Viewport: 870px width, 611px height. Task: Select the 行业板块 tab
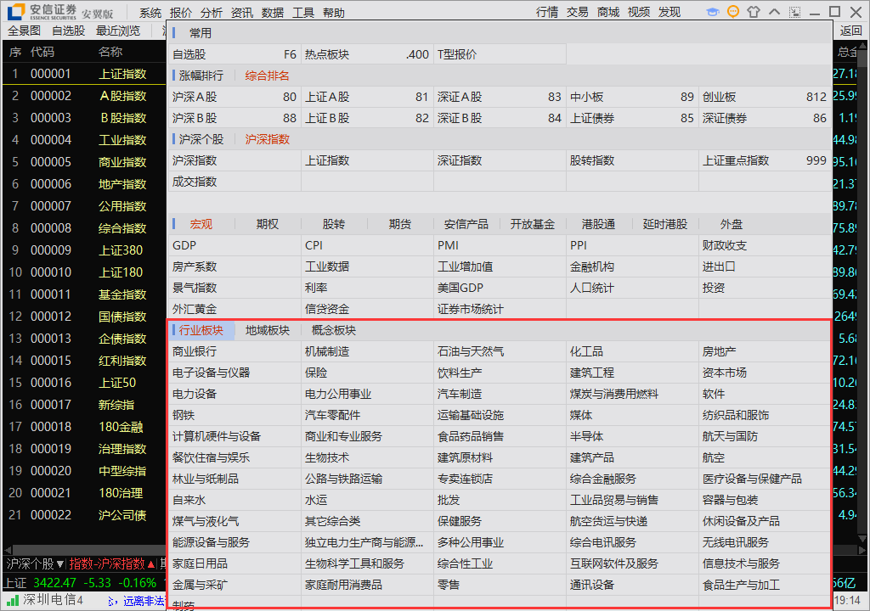pos(201,330)
